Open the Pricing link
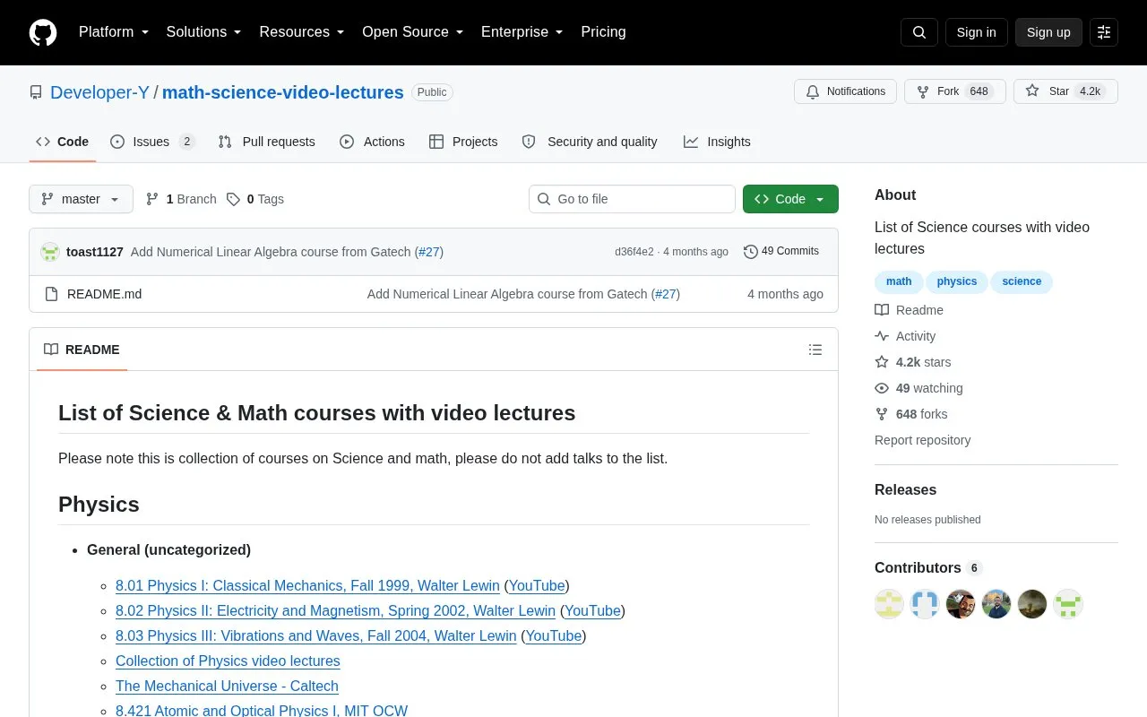The image size is (1147, 717). pos(603,32)
